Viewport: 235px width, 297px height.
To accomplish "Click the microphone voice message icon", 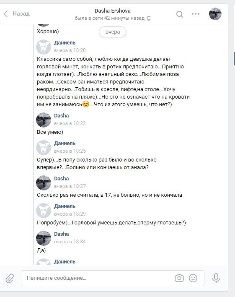I will click(x=216, y=278).
